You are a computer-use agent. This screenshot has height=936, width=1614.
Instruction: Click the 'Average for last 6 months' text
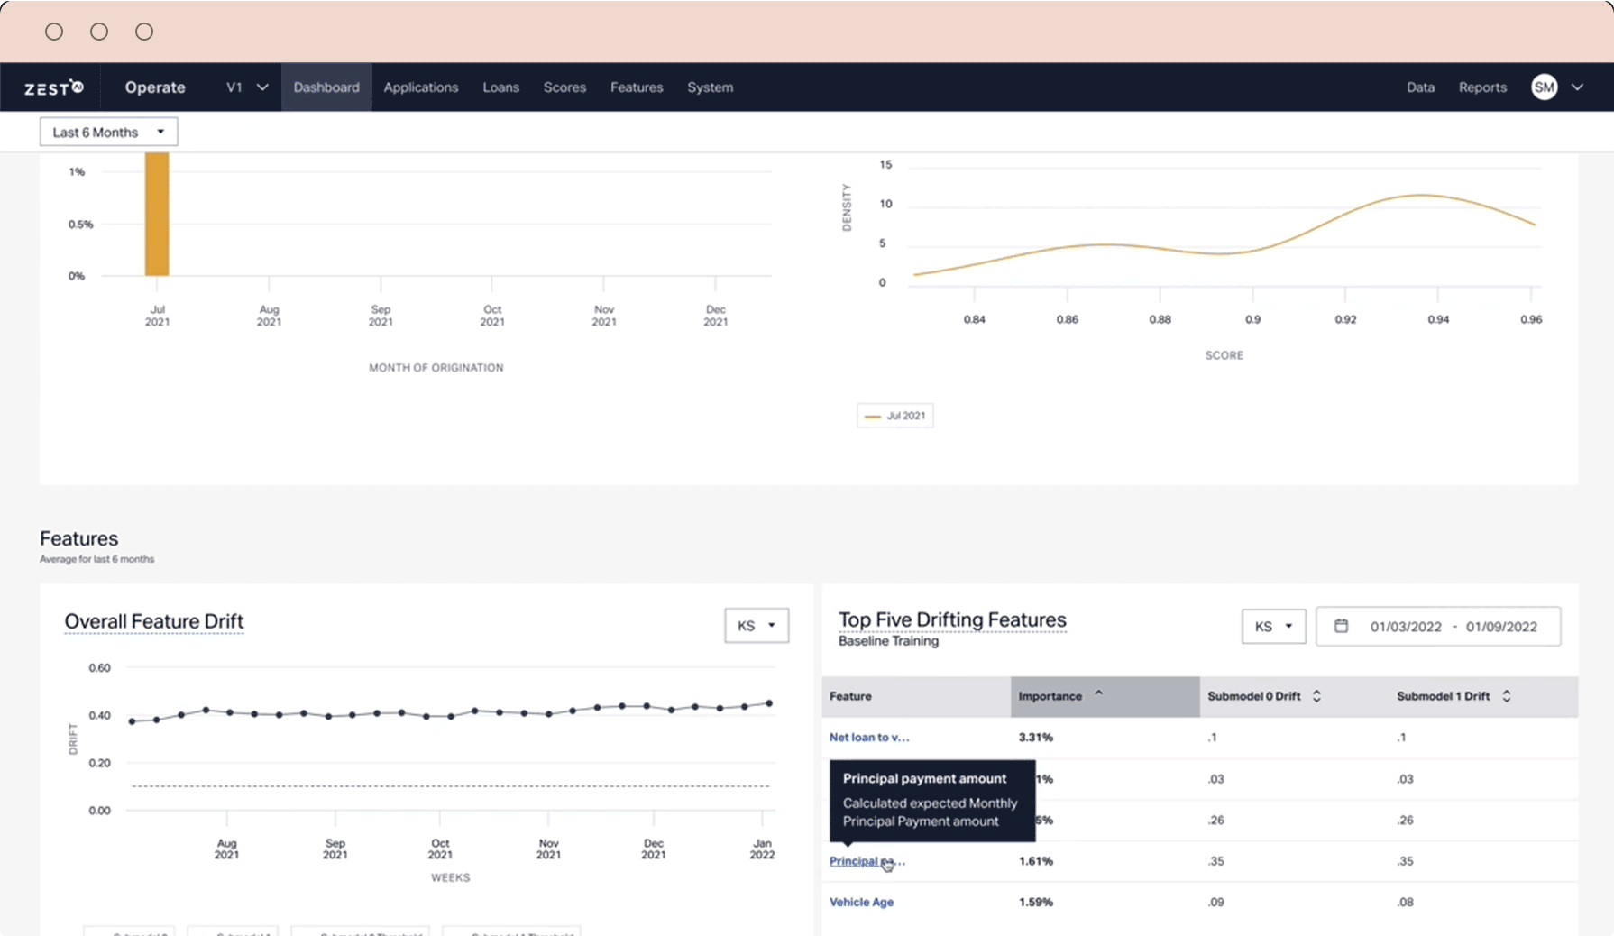96,559
